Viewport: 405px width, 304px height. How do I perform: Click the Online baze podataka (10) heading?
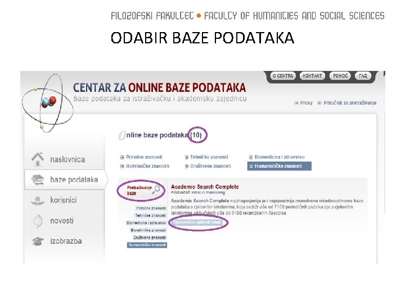pos(160,135)
